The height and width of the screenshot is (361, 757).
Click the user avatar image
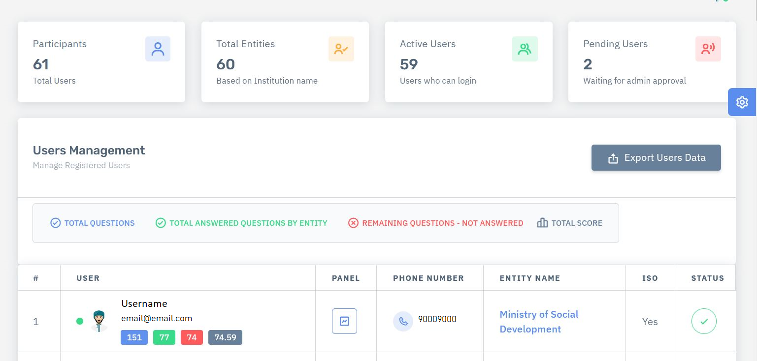tap(99, 321)
